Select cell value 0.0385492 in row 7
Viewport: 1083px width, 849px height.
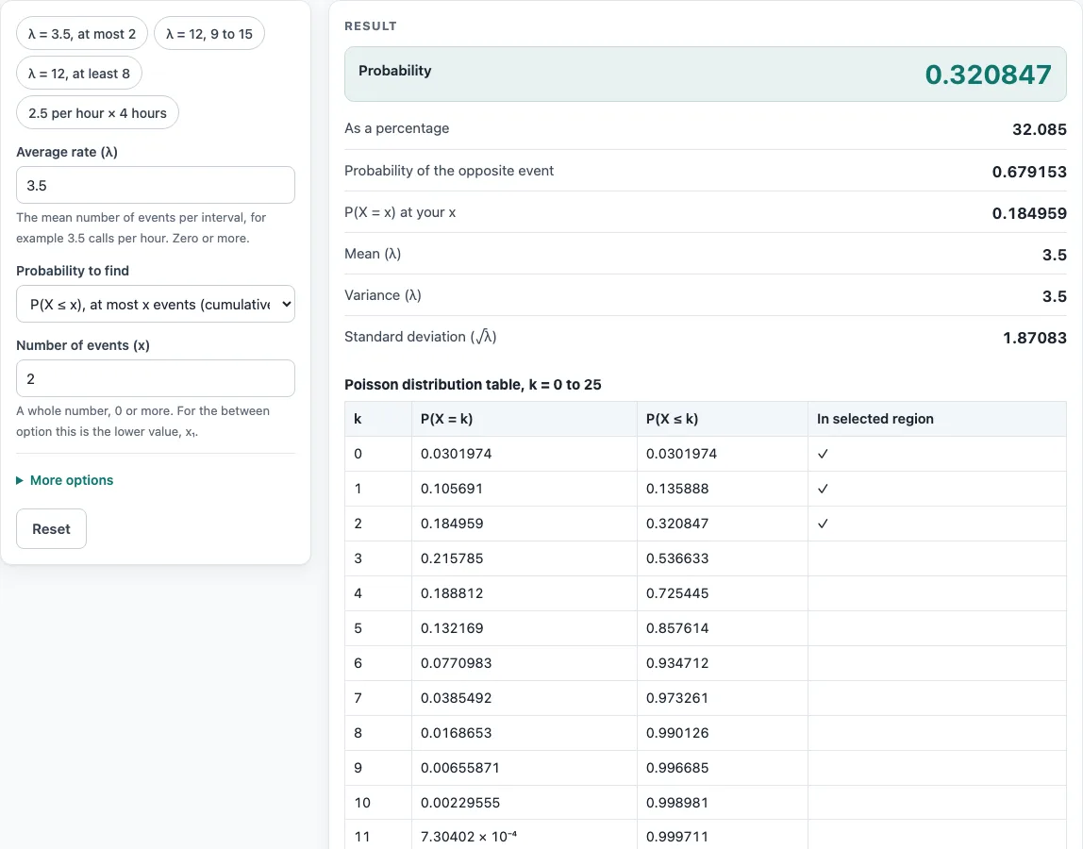456,698
